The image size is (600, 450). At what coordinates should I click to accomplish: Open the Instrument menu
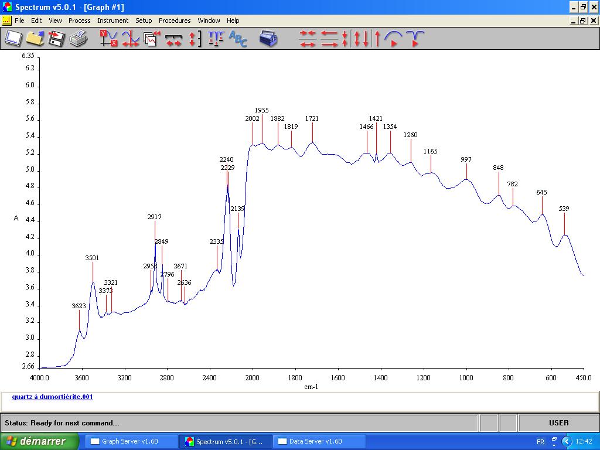click(112, 21)
